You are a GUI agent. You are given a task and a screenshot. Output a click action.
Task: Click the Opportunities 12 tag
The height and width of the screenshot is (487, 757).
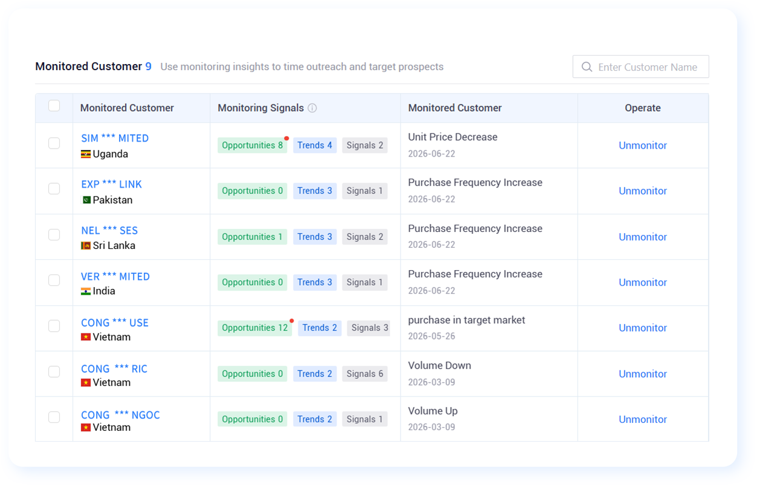coord(255,328)
